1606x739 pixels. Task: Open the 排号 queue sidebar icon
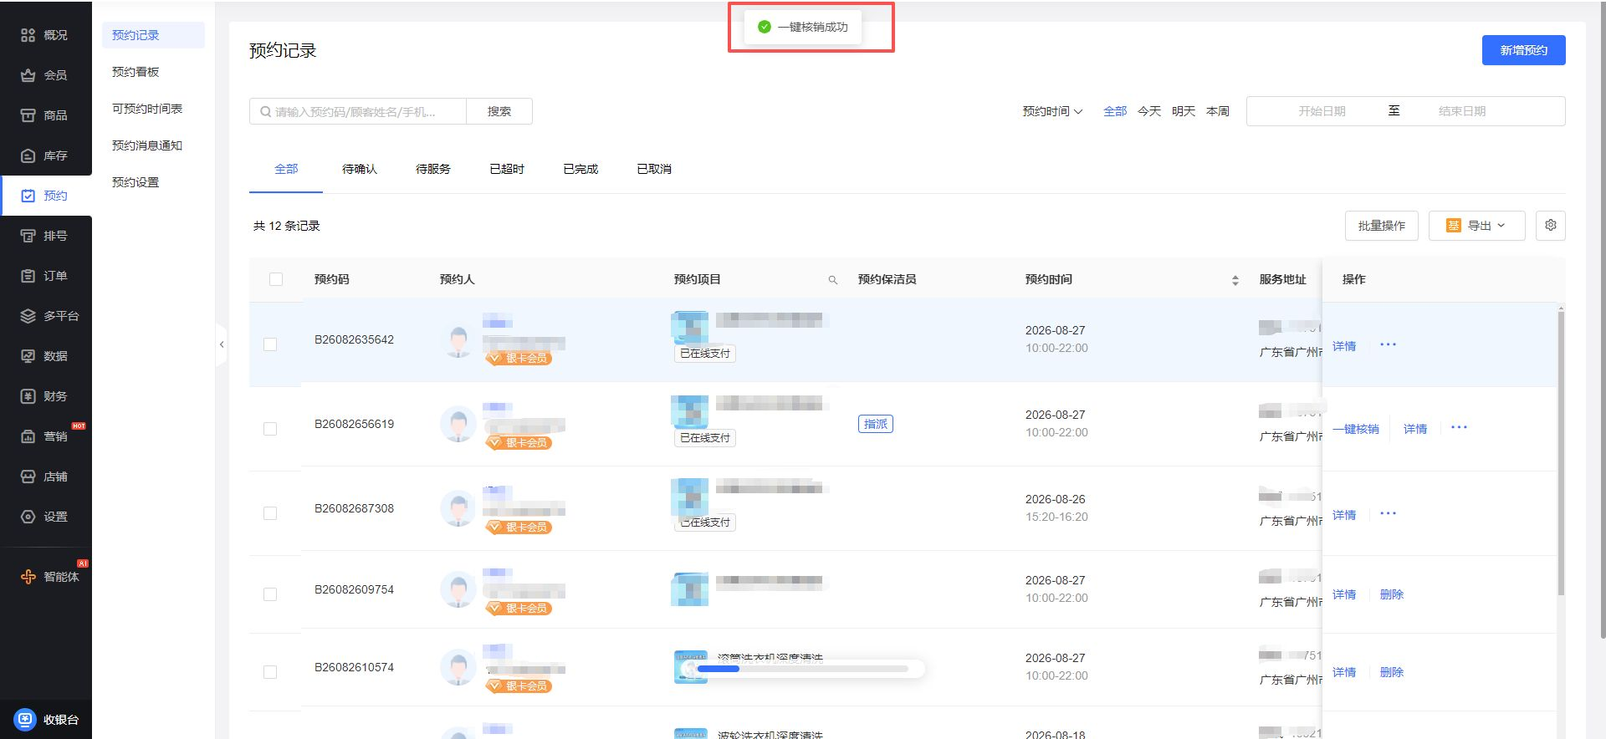click(x=28, y=236)
